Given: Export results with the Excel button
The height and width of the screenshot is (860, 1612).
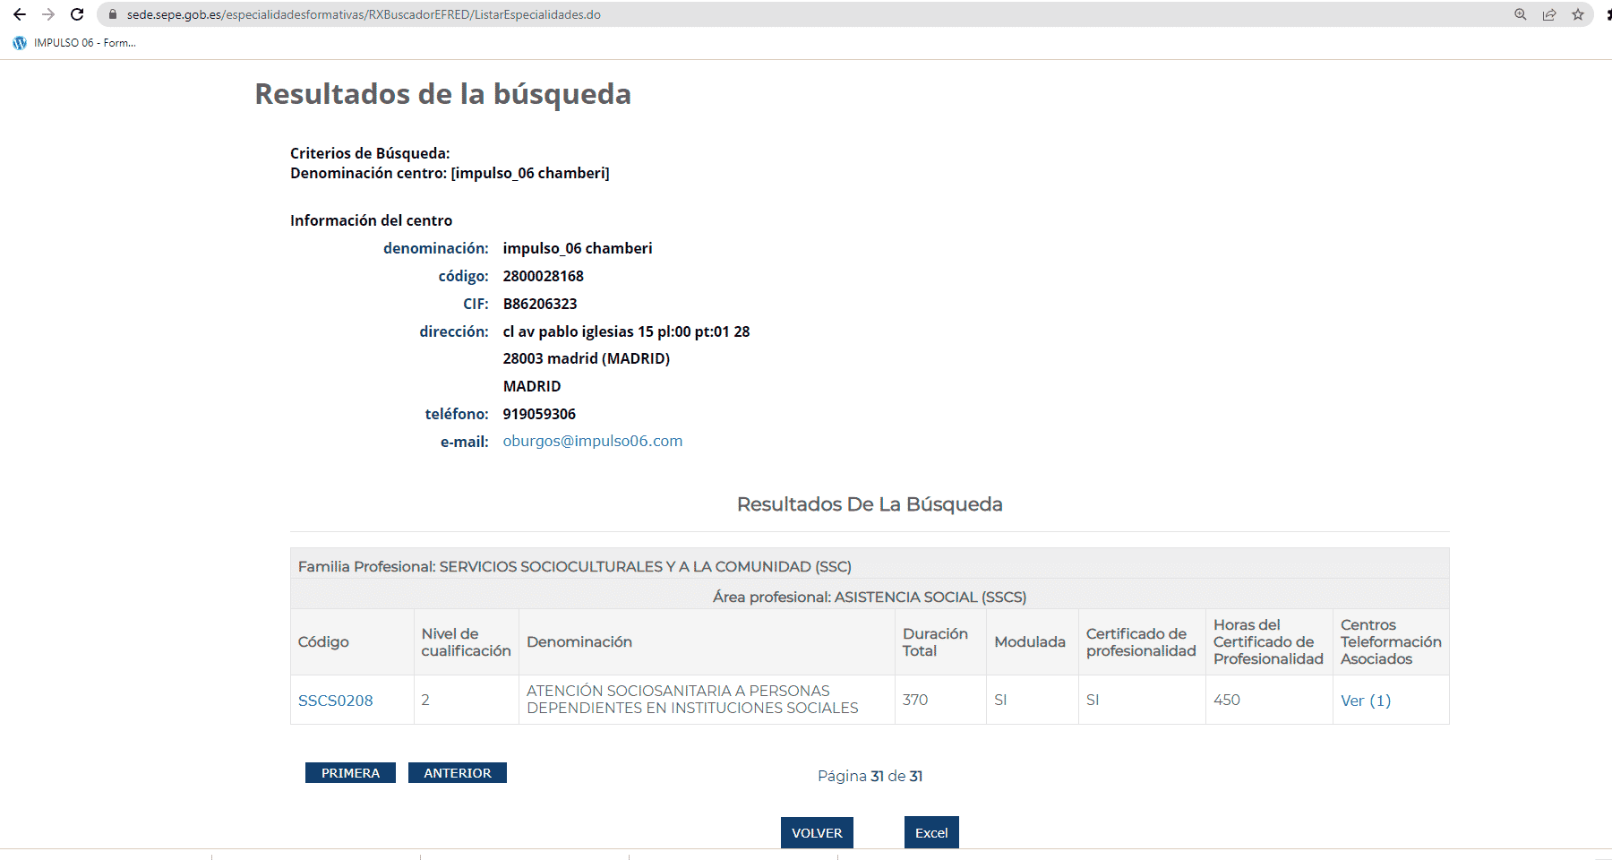Looking at the screenshot, I should pyautogui.click(x=931, y=832).
